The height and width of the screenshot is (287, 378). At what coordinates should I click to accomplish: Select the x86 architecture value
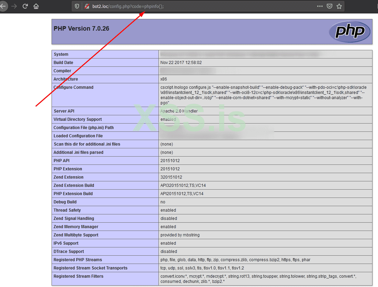click(164, 79)
